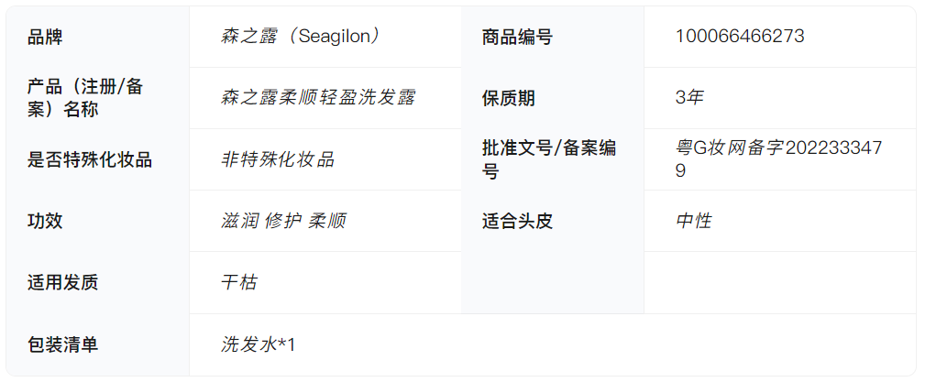Click the 商品编号 label
The height and width of the screenshot is (382, 925).
coord(517,38)
